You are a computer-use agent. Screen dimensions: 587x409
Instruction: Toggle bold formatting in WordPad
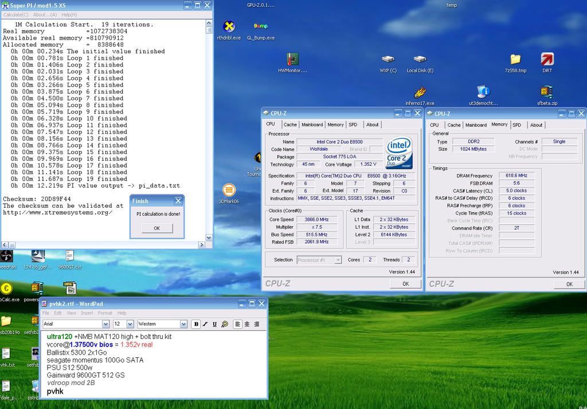coord(197,324)
